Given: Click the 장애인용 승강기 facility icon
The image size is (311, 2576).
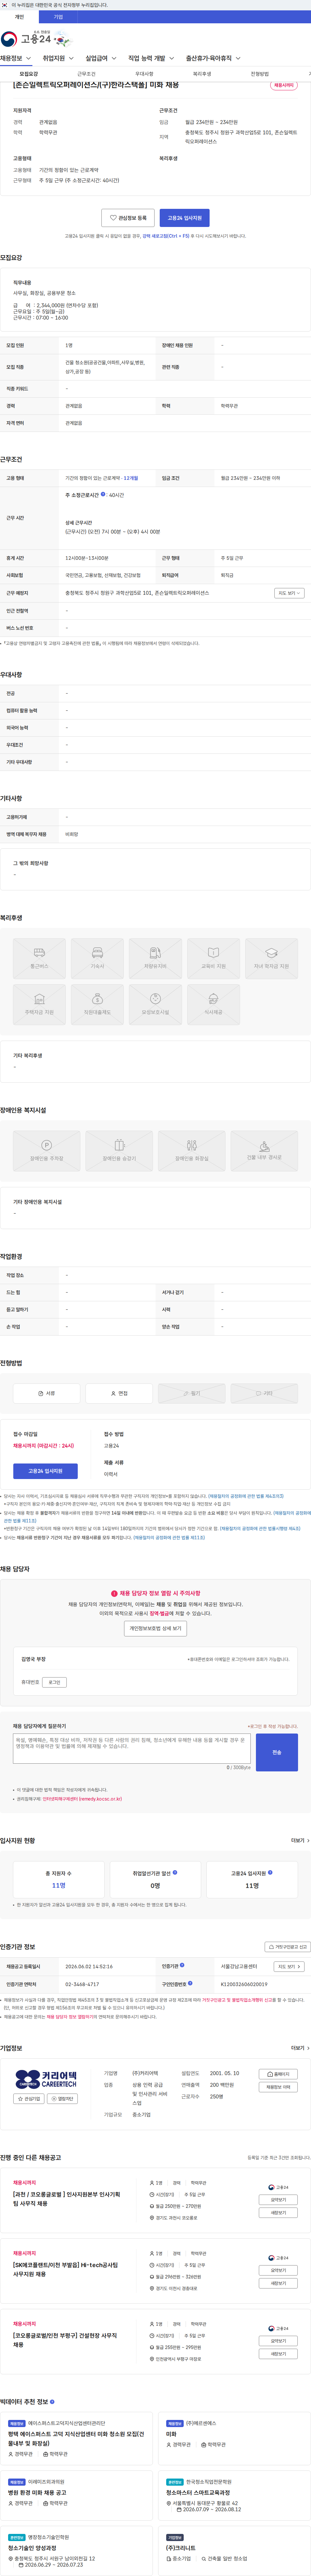Looking at the screenshot, I should (119, 1151).
